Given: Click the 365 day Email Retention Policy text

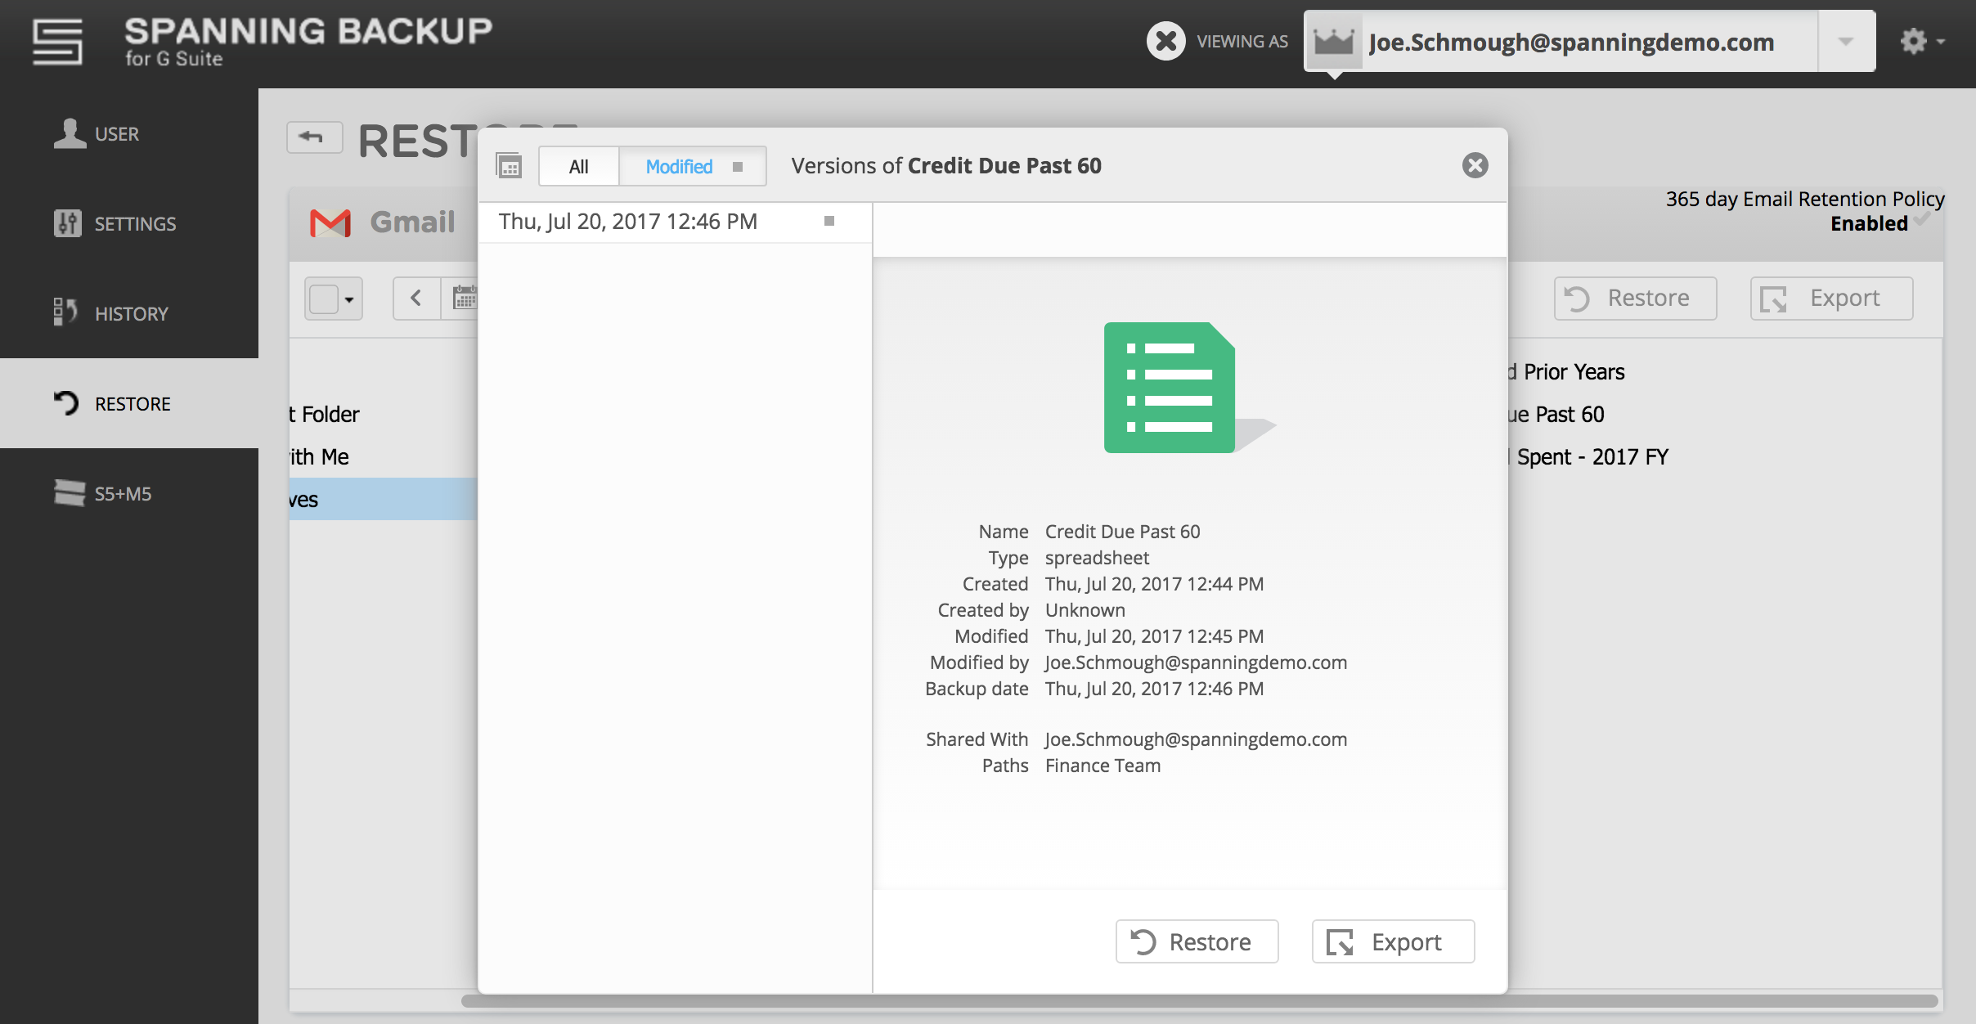Looking at the screenshot, I should [1805, 199].
